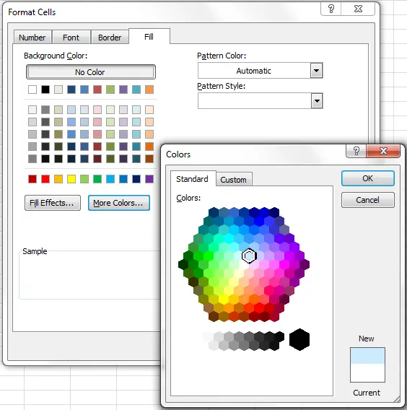Screen dimensions: 407x410
Task: Close the Format Cells dialog
Action: [x=358, y=9]
